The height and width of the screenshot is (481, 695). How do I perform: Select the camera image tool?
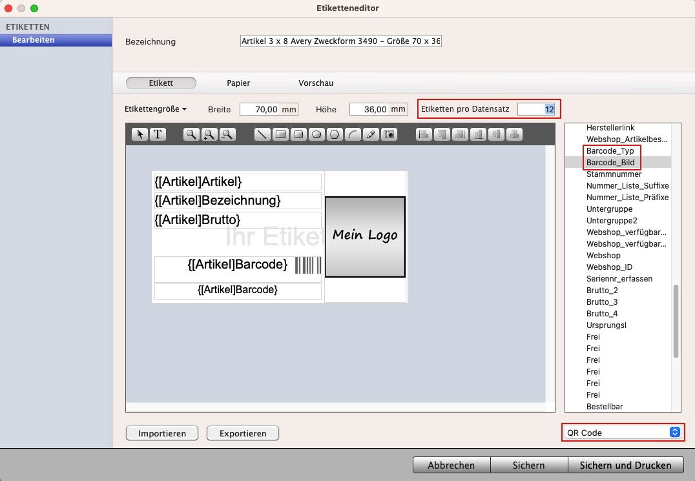(389, 134)
